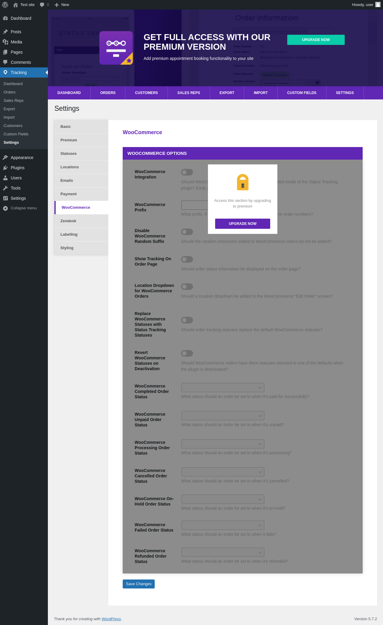Click the Media library icon

(x=5, y=42)
